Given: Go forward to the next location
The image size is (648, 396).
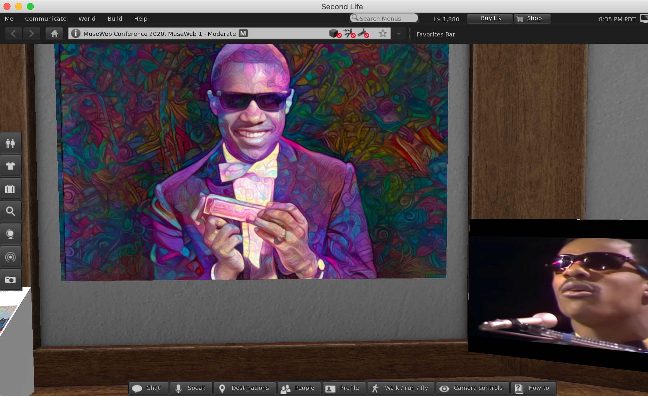Looking at the screenshot, I should pos(31,34).
